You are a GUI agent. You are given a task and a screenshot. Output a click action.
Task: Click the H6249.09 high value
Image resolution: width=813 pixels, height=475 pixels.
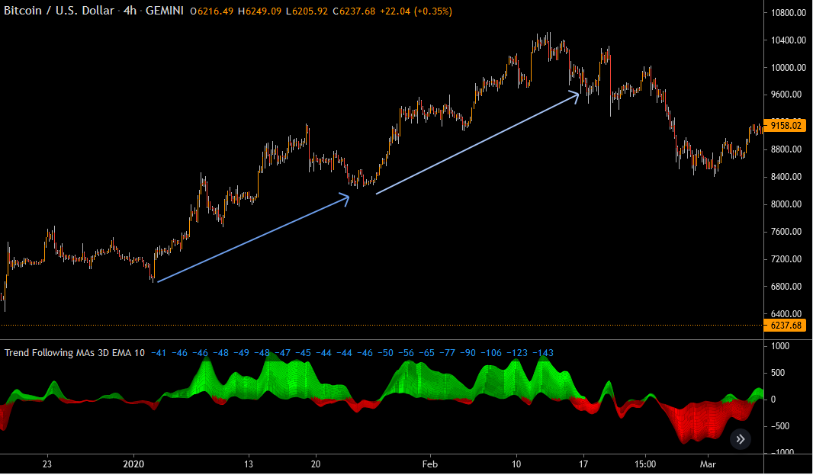click(259, 11)
